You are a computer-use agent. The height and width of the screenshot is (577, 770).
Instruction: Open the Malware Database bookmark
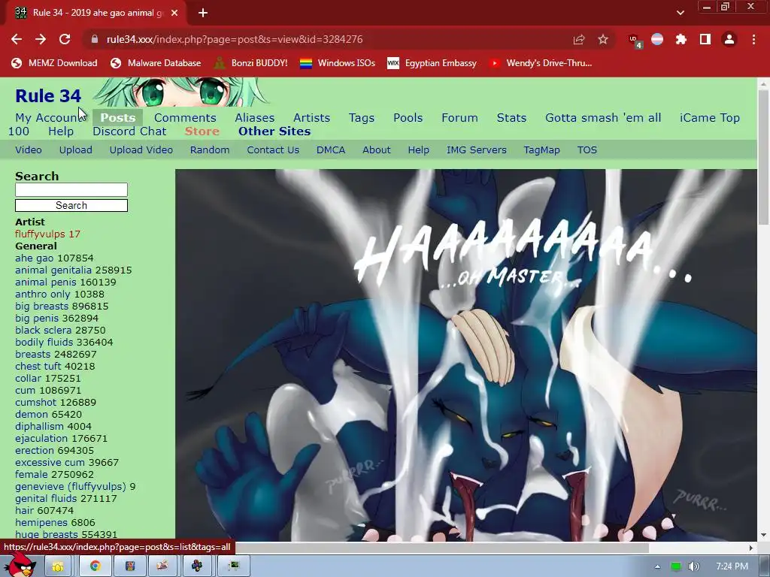[x=156, y=63]
